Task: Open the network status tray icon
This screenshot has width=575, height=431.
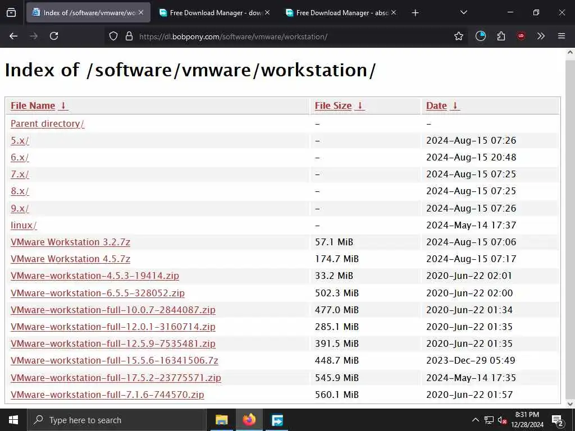Action: [489, 420]
